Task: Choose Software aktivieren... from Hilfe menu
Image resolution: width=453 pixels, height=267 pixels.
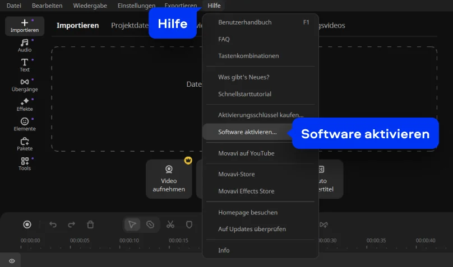Action: (x=247, y=132)
